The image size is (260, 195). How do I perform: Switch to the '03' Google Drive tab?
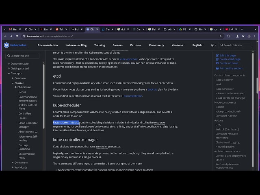(x=185, y=29)
